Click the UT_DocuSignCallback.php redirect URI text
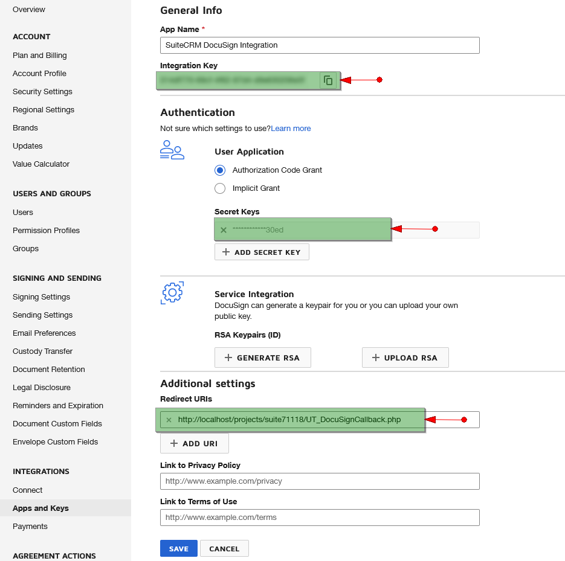The height and width of the screenshot is (561, 565). coord(289,420)
